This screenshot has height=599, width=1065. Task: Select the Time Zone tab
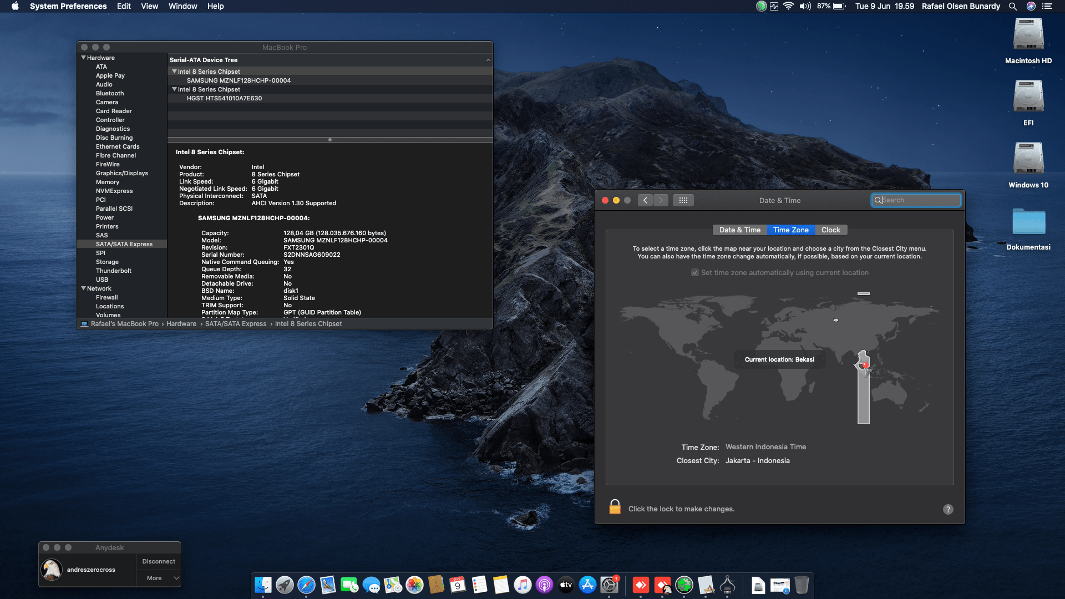coord(790,230)
